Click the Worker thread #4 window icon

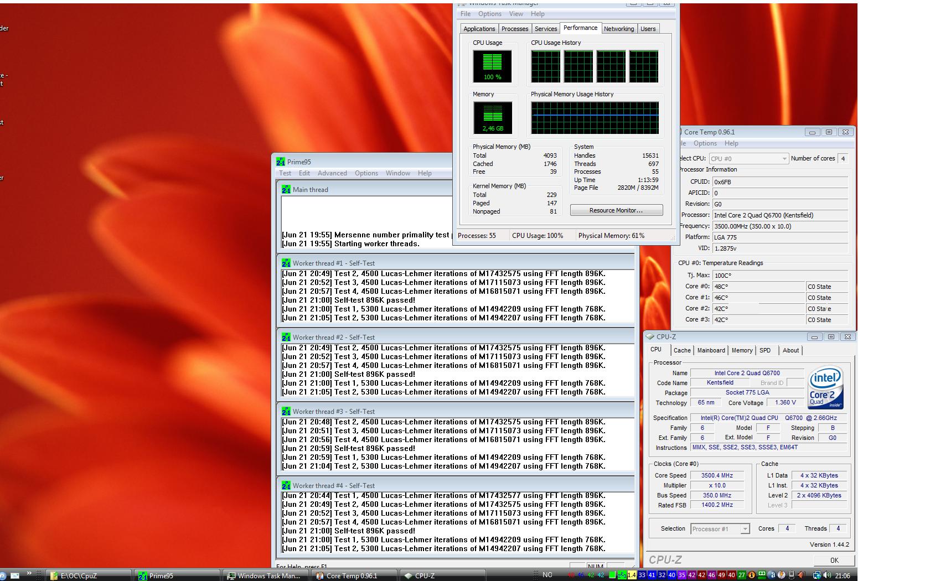pos(286,485)
